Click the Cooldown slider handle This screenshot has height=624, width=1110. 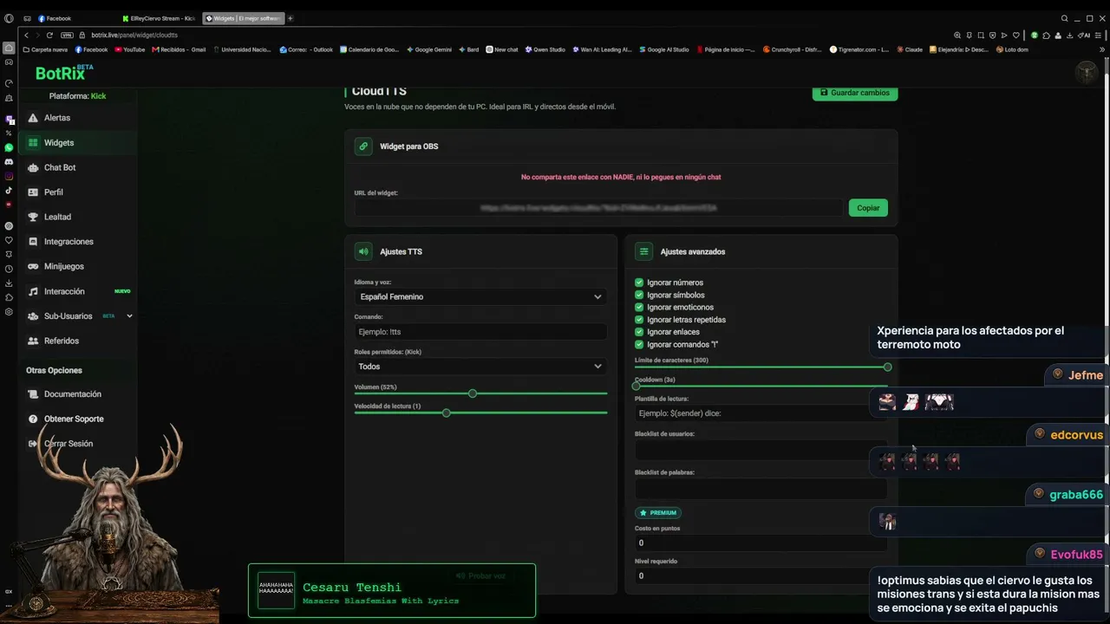click(x=637, y=386)
